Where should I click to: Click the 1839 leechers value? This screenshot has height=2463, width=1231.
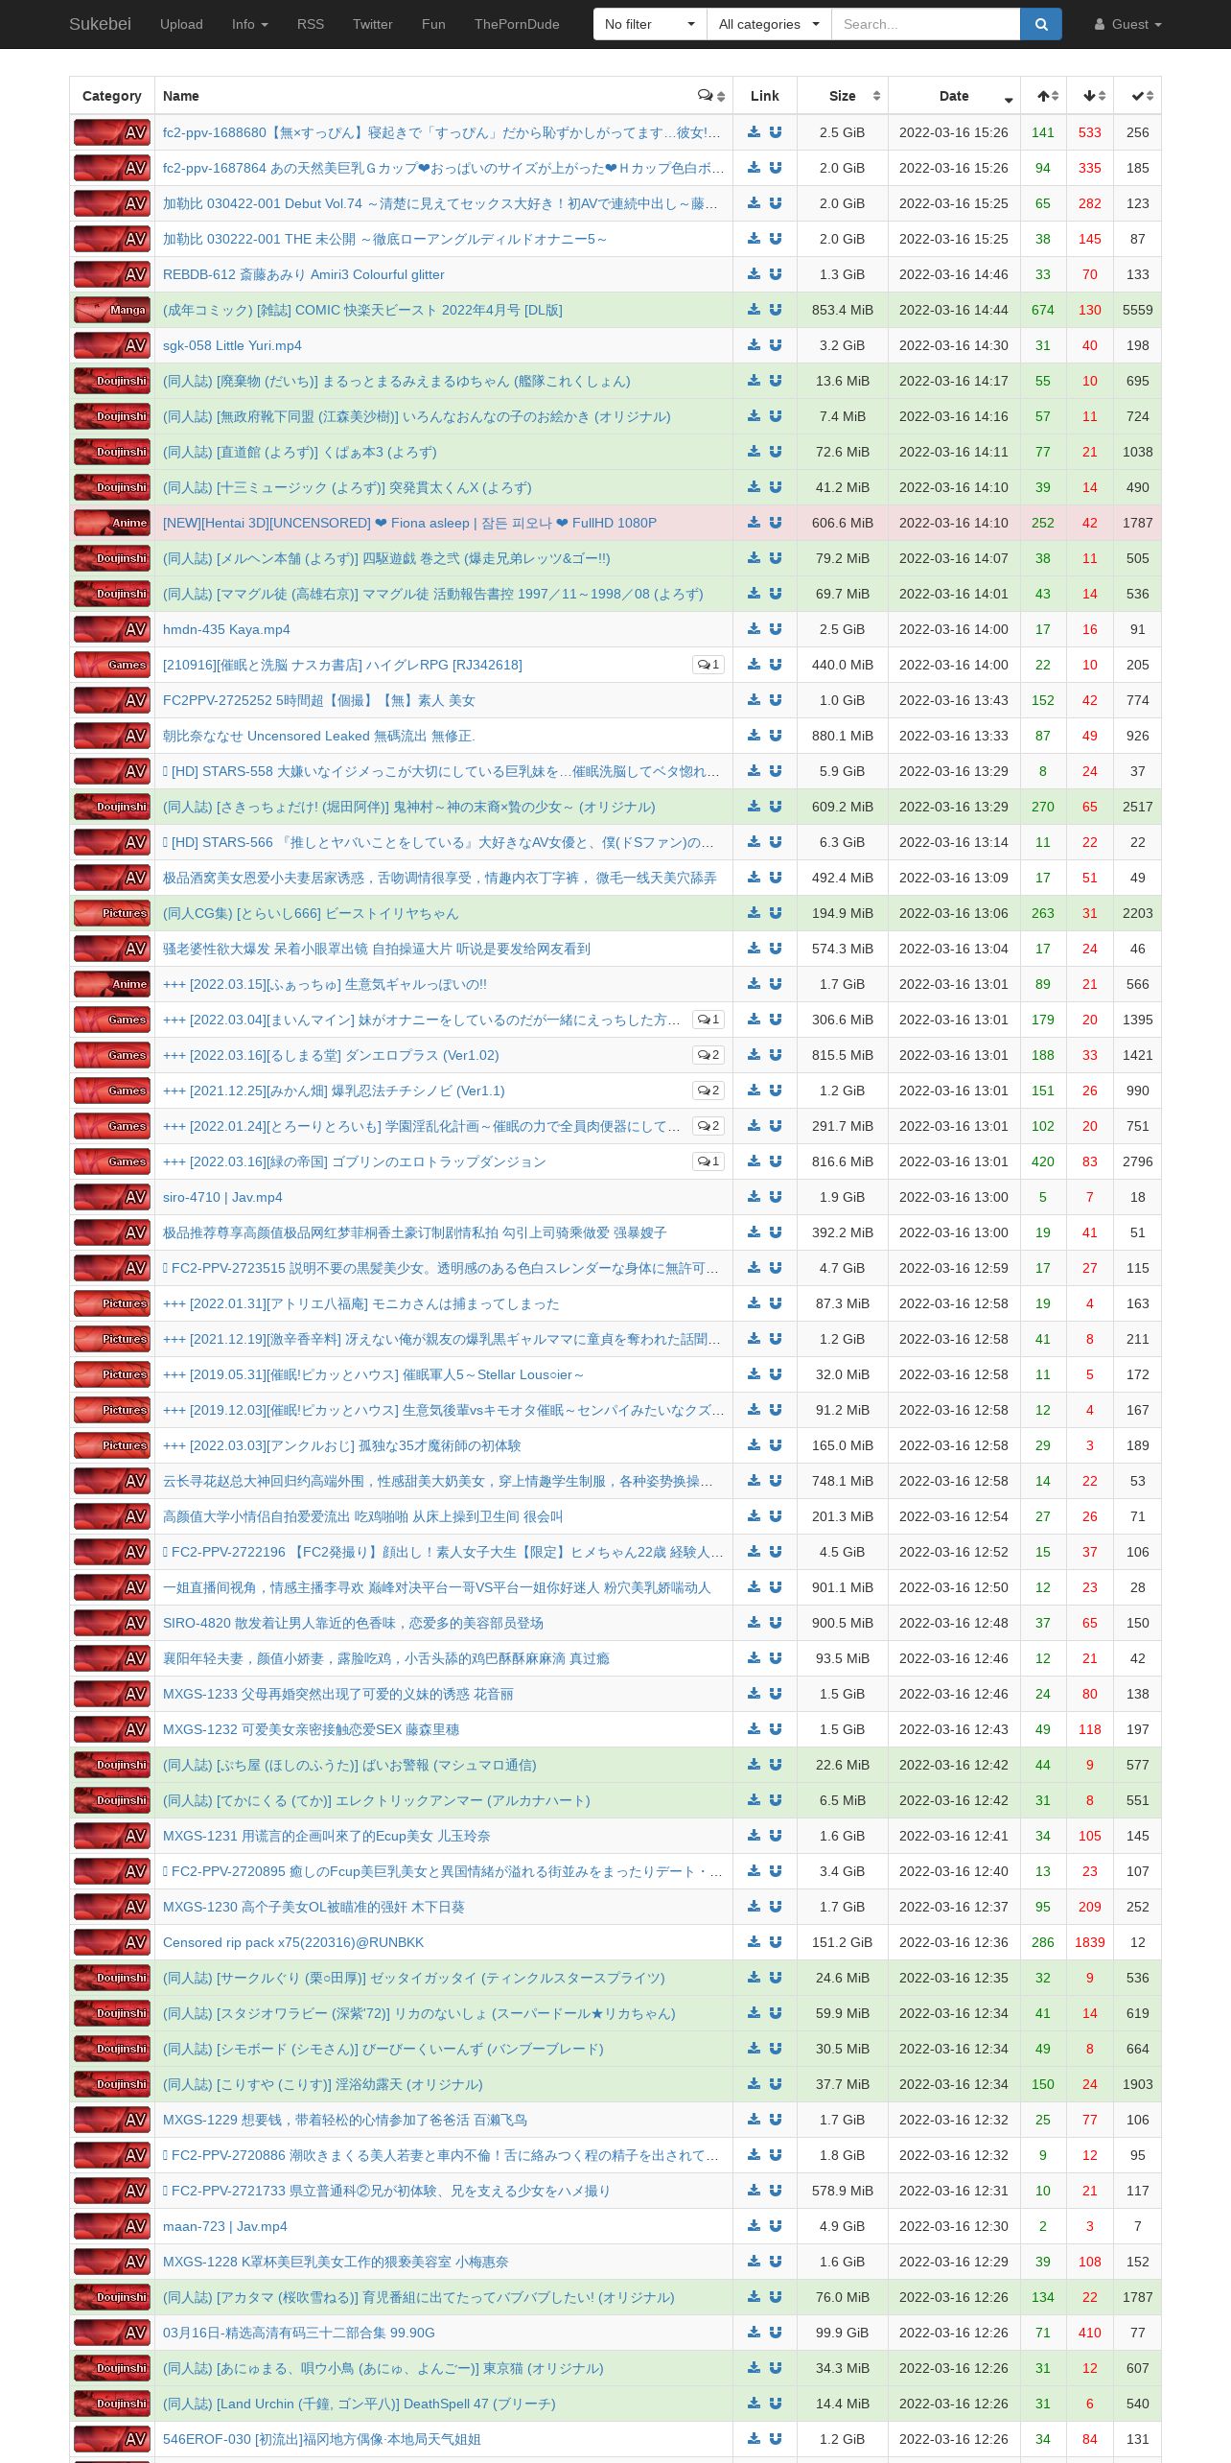(x=1090, y=1942)
